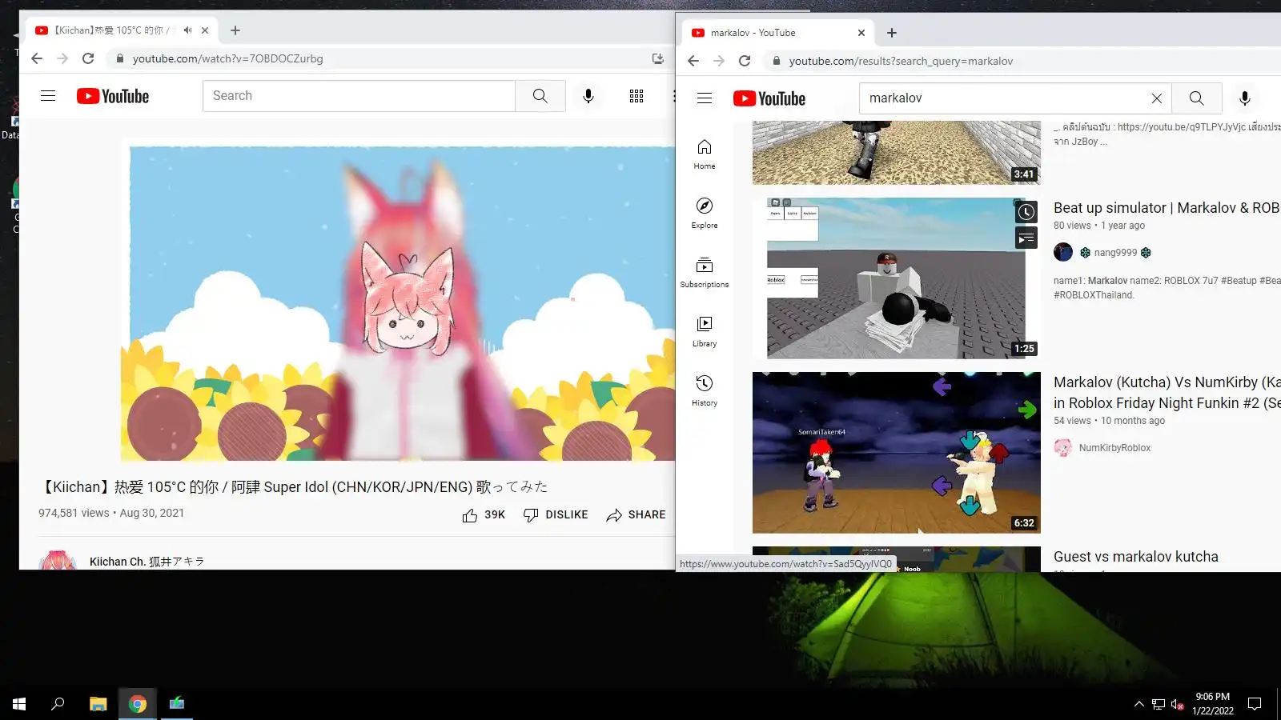Click the YouTube logo in the Kiichan window
The image size is (1281, 720).
tap(113, 96)
